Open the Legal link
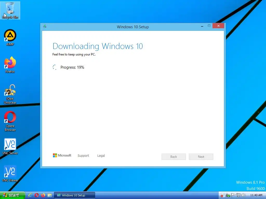 tap(101, 156)
